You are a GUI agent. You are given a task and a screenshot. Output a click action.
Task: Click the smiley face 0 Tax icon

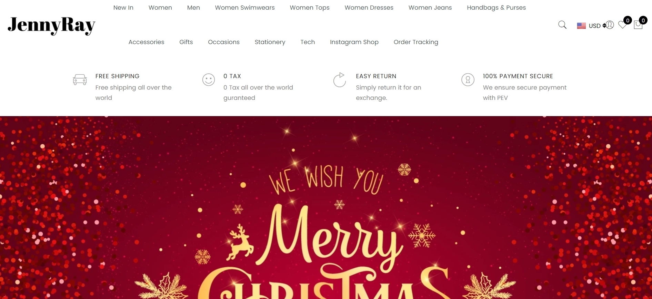(x=209, y=80)
